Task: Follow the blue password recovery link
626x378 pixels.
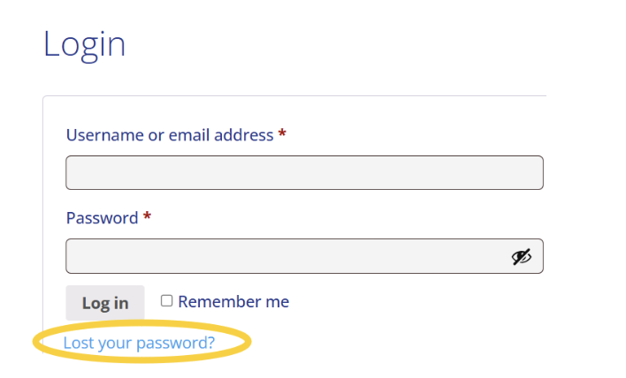Action: tap(139, 342)
